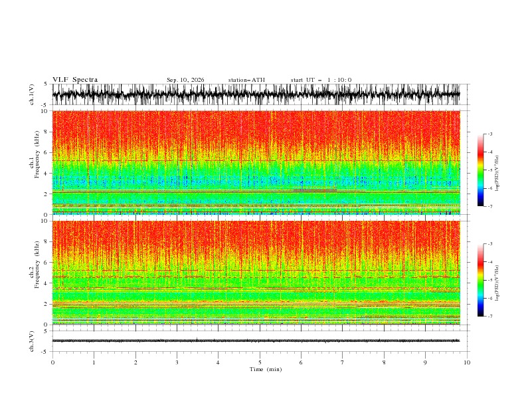Click the 2 kHz line in ch.2 spectrogram
526x407 pixels.
tap(256, 304)
